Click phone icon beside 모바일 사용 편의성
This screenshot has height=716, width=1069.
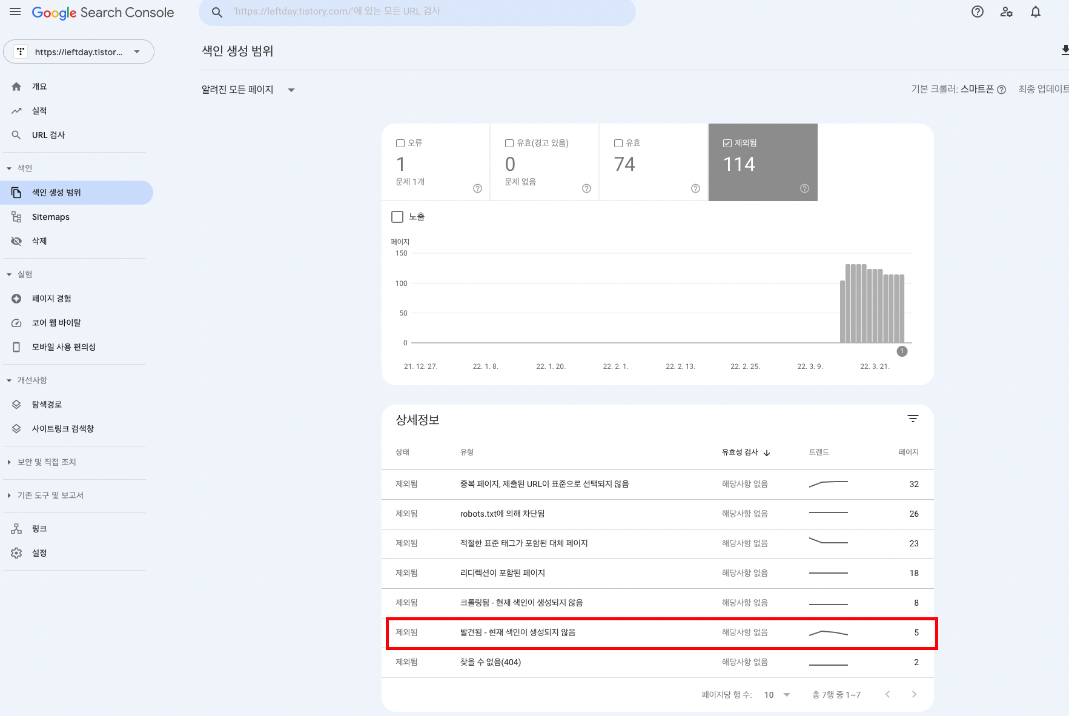16,347
